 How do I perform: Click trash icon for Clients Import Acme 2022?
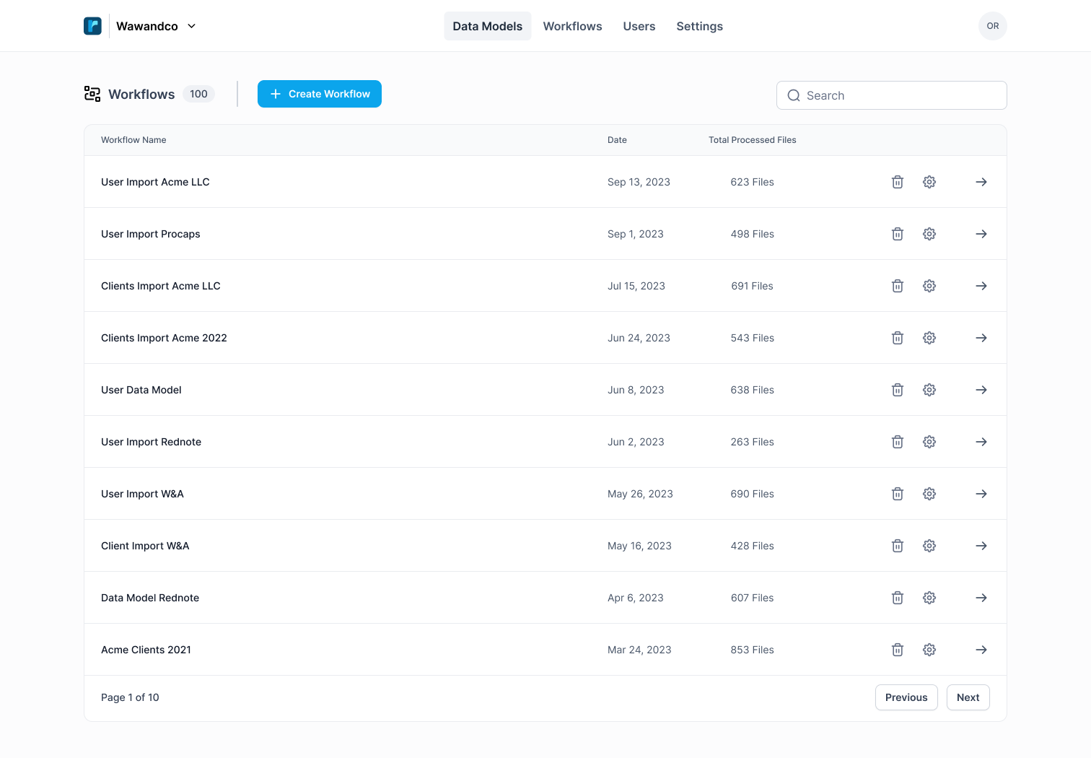click(898, 338)
